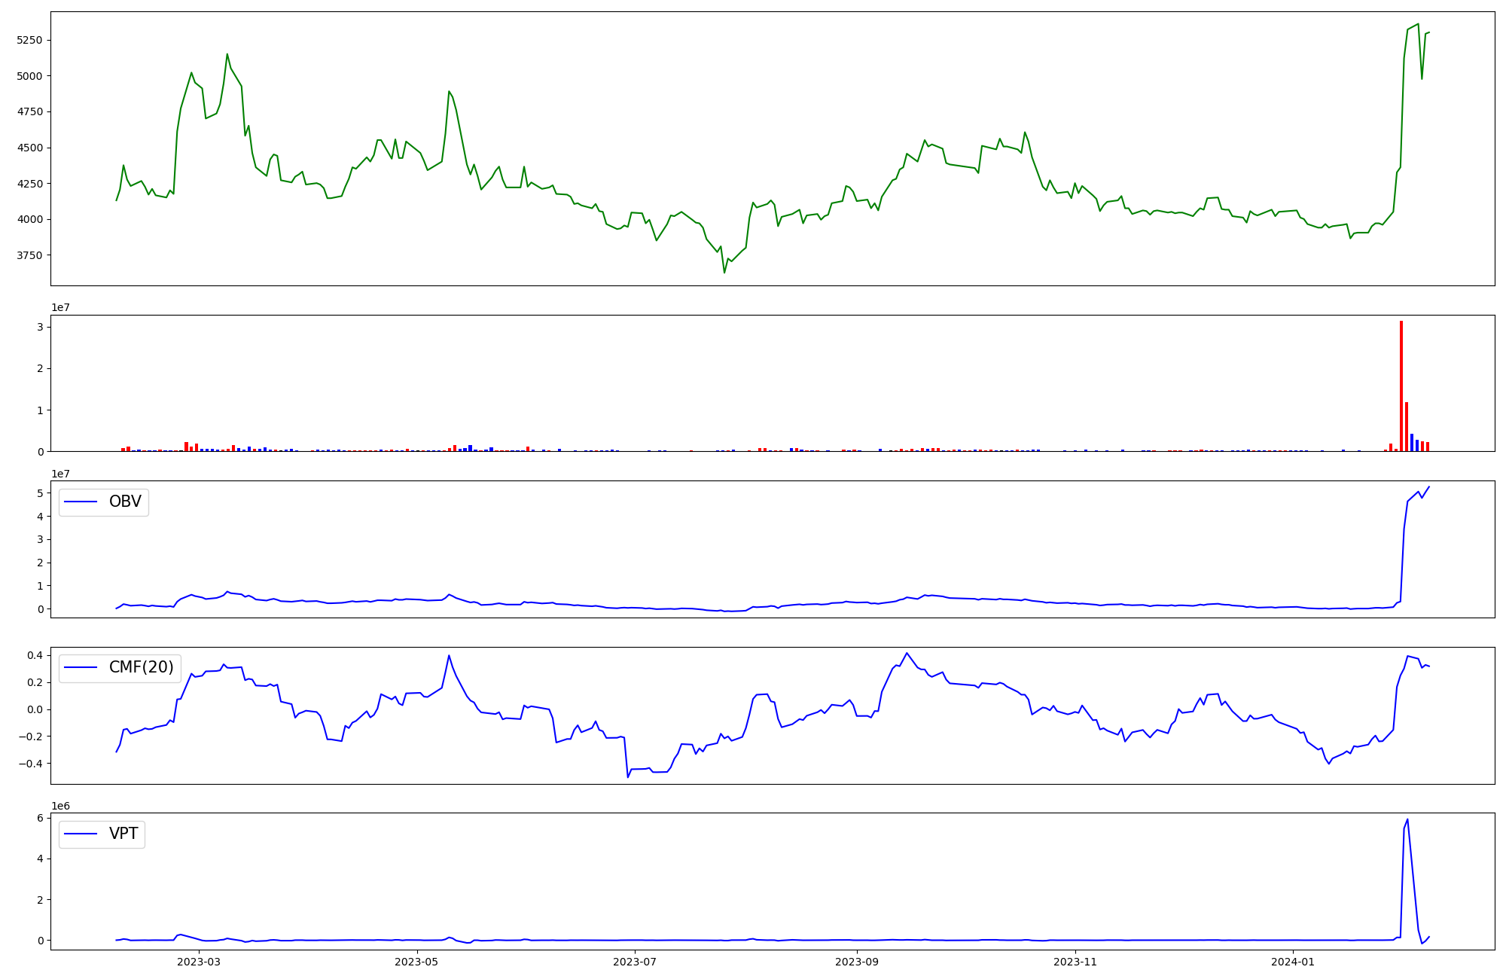
Task: Click the 5 tick label on OBV axis
Action: coord(40,493)
